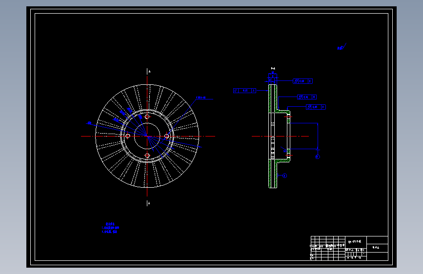Select the blue technical notes text block
The height and width of the screenshot is (274, 423).
110,228
